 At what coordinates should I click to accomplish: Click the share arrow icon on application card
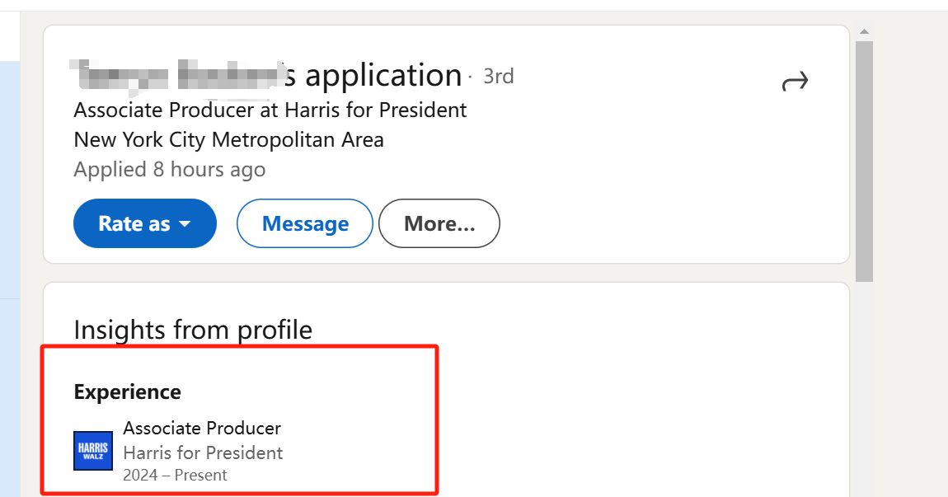pos(795,81)
